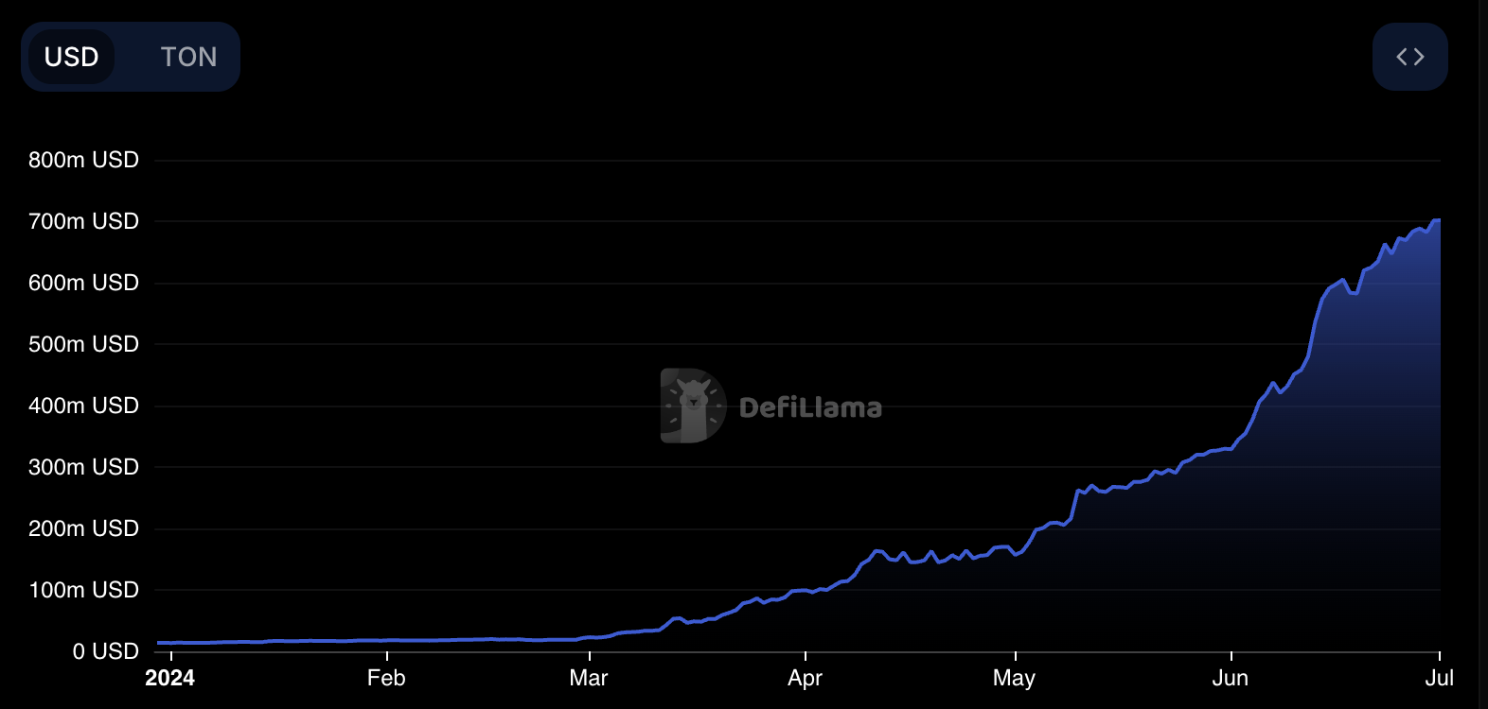Select the Jul tick on the time axis

tap(1439, 678)
